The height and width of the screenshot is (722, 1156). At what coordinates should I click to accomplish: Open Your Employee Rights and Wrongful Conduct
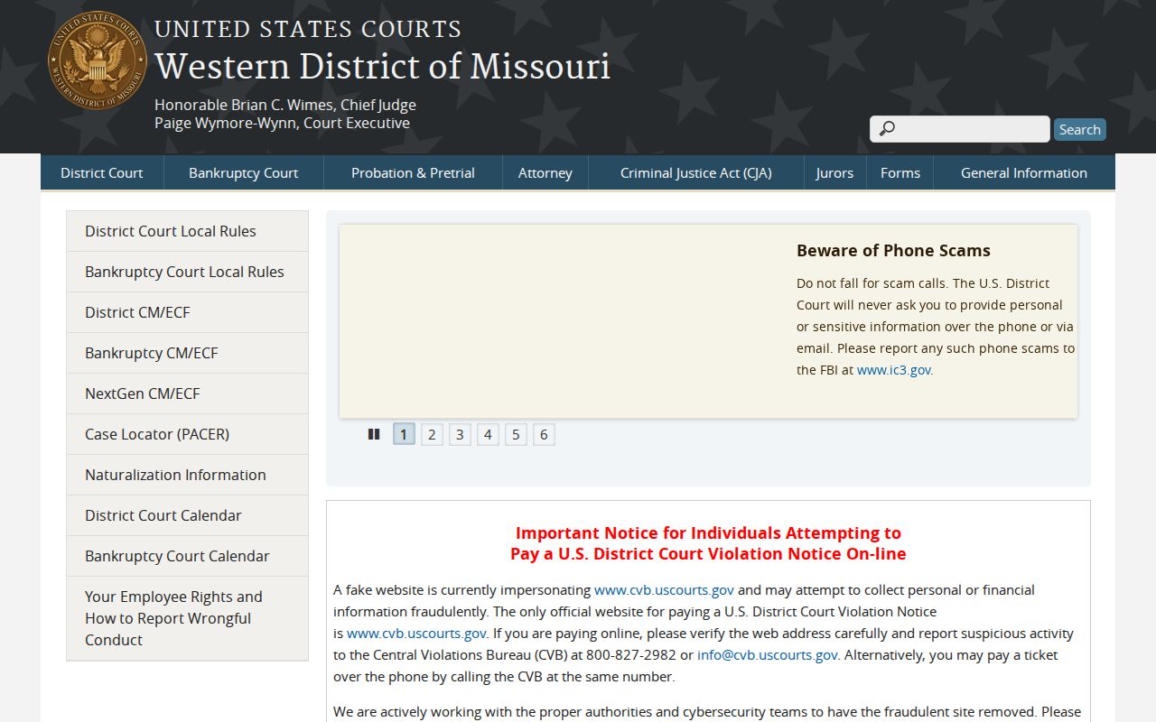click(187, 618)
